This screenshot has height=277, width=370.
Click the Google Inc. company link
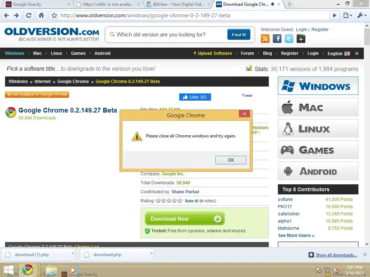[173, 174]
